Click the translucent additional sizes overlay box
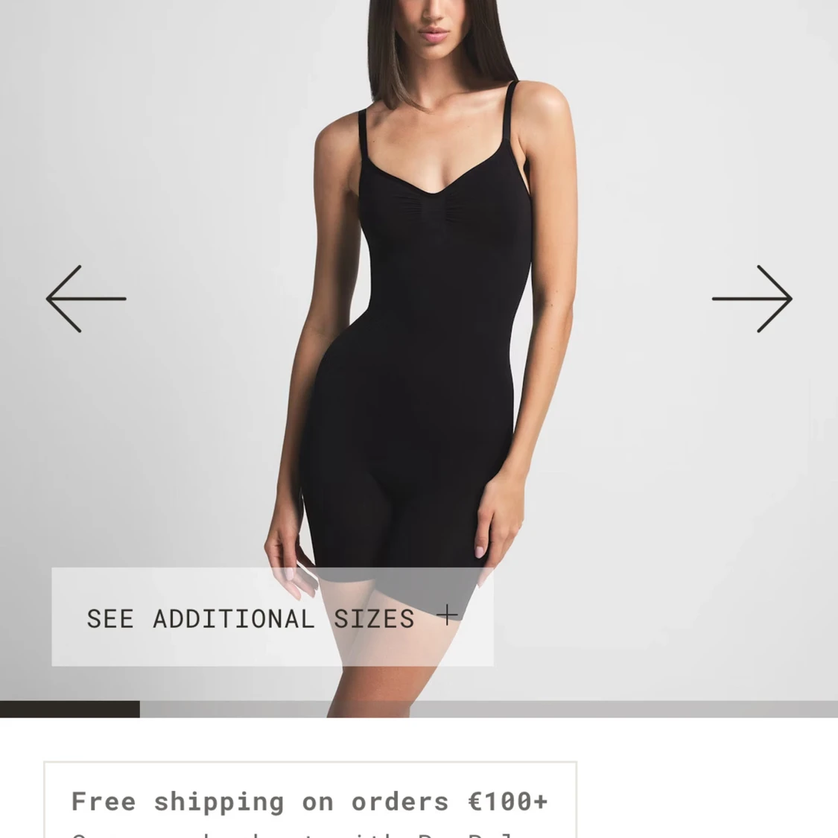 (272, 617)
